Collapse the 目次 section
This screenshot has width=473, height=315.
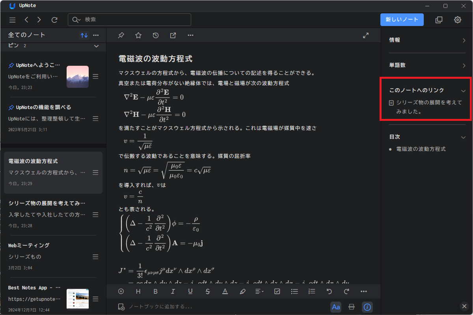464,137
